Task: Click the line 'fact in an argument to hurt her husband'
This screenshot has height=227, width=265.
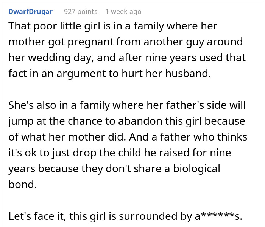Action: click(x=110, y=73)
